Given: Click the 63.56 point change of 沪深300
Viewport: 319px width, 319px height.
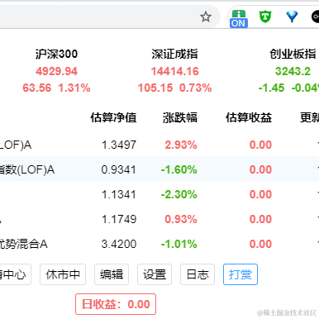Looking at the screenshot, I should (37, 88).
